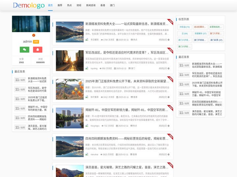
Task: Open 演员苗苗 in right 最近发表 list
Action: click(x=207, y=113)
